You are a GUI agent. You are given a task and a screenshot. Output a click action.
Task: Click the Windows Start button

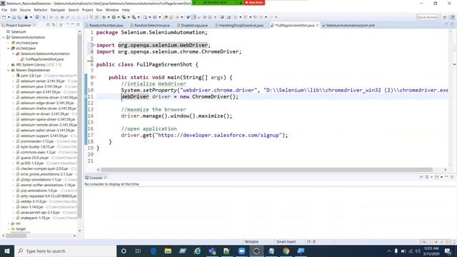[7, 251]
